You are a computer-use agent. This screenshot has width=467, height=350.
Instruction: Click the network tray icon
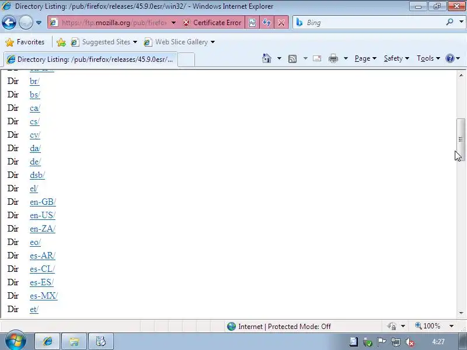[x=396, y=342]
